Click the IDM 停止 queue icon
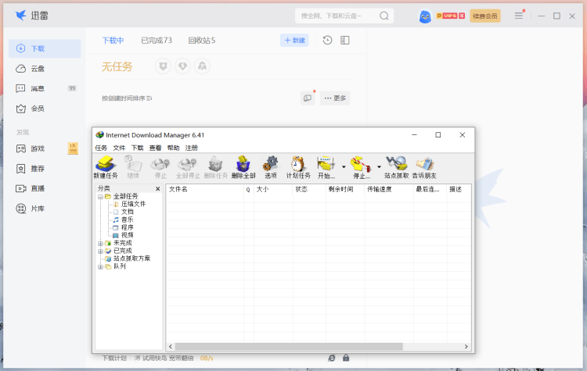Screen dimensions: 587x371 point(362,167)
